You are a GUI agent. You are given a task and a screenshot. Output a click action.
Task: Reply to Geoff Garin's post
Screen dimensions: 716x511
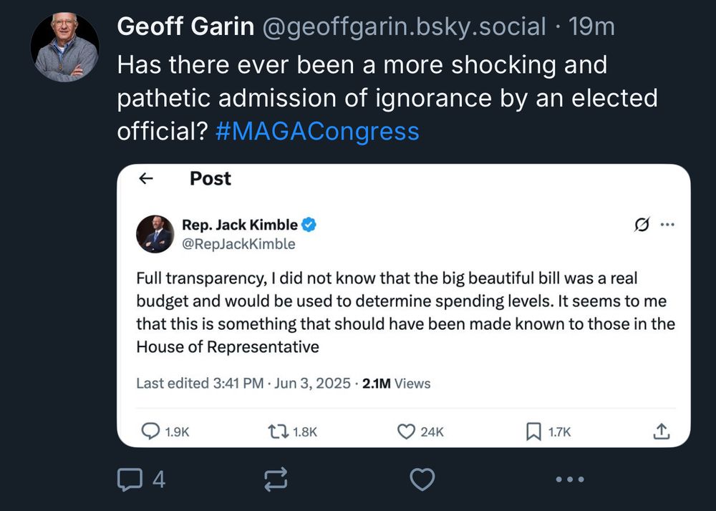tap(130, 479)
